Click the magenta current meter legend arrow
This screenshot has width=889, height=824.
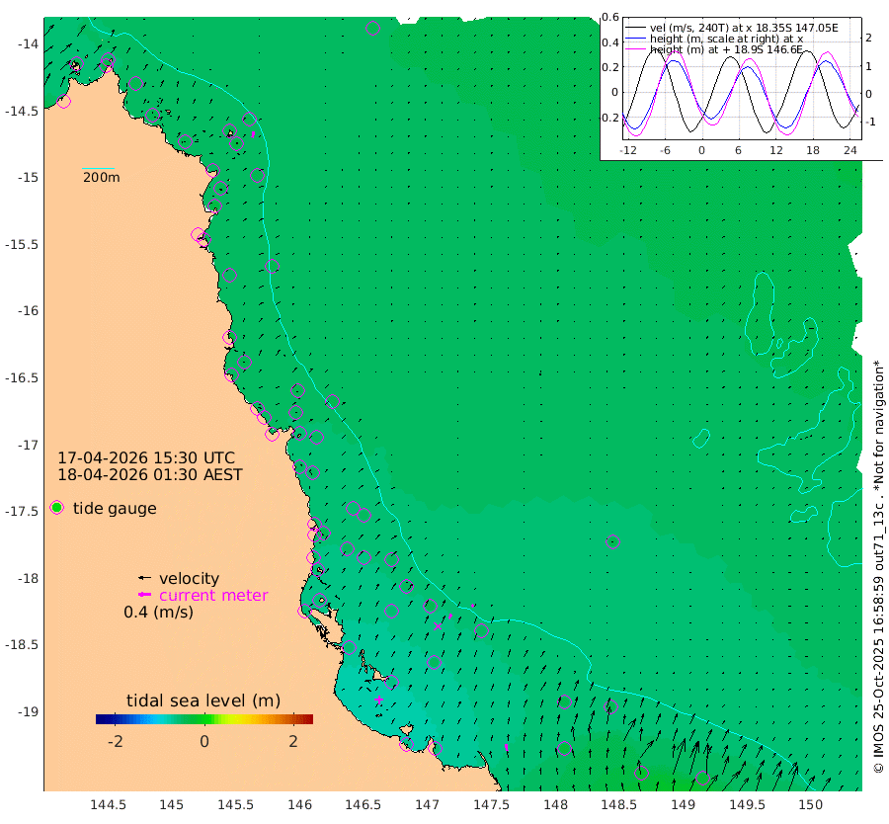click(x=144, y=595)
